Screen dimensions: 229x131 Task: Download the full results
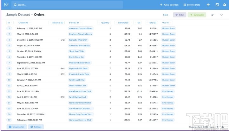click(x=218, y=127)
